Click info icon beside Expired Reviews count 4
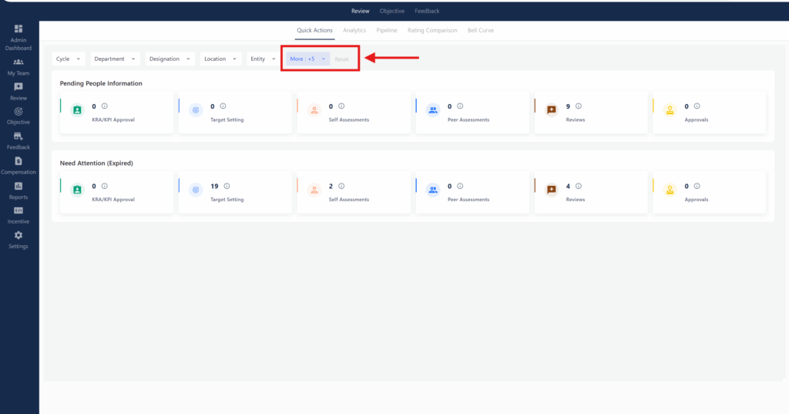Viewport: 789px width, 414px height. click(579, 187)
